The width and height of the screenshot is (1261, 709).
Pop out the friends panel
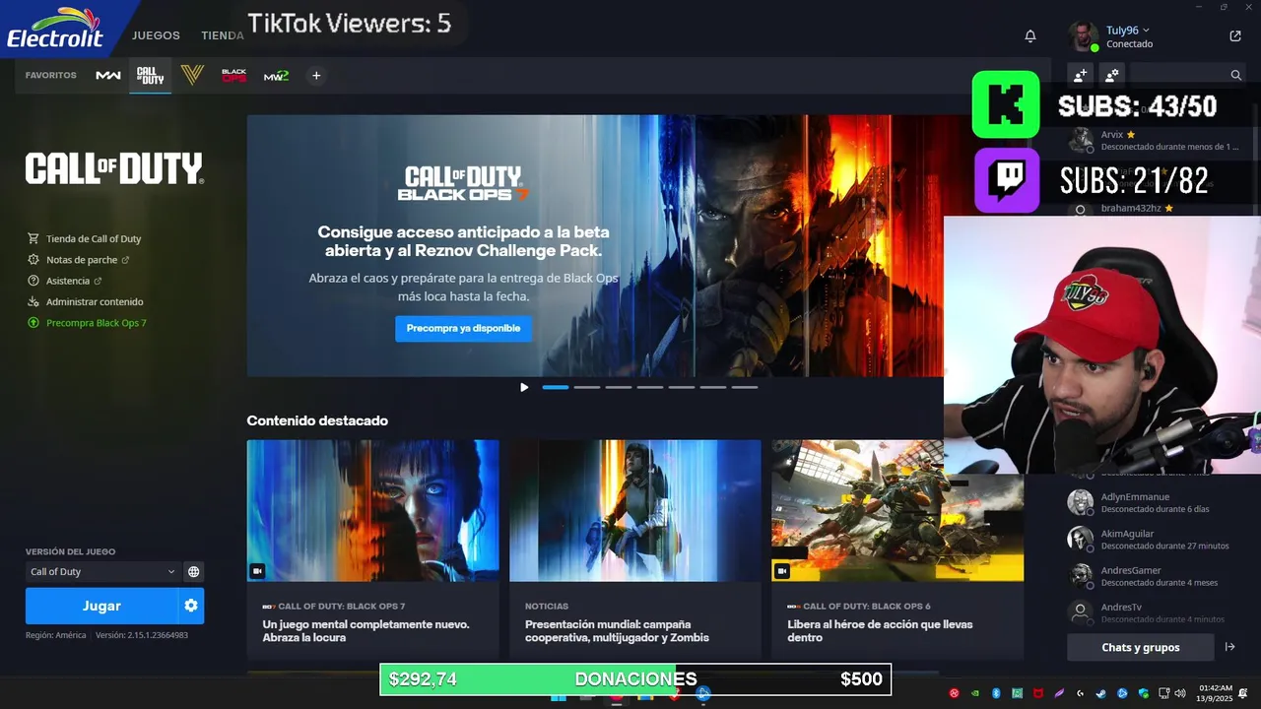tap(1235, 36)
